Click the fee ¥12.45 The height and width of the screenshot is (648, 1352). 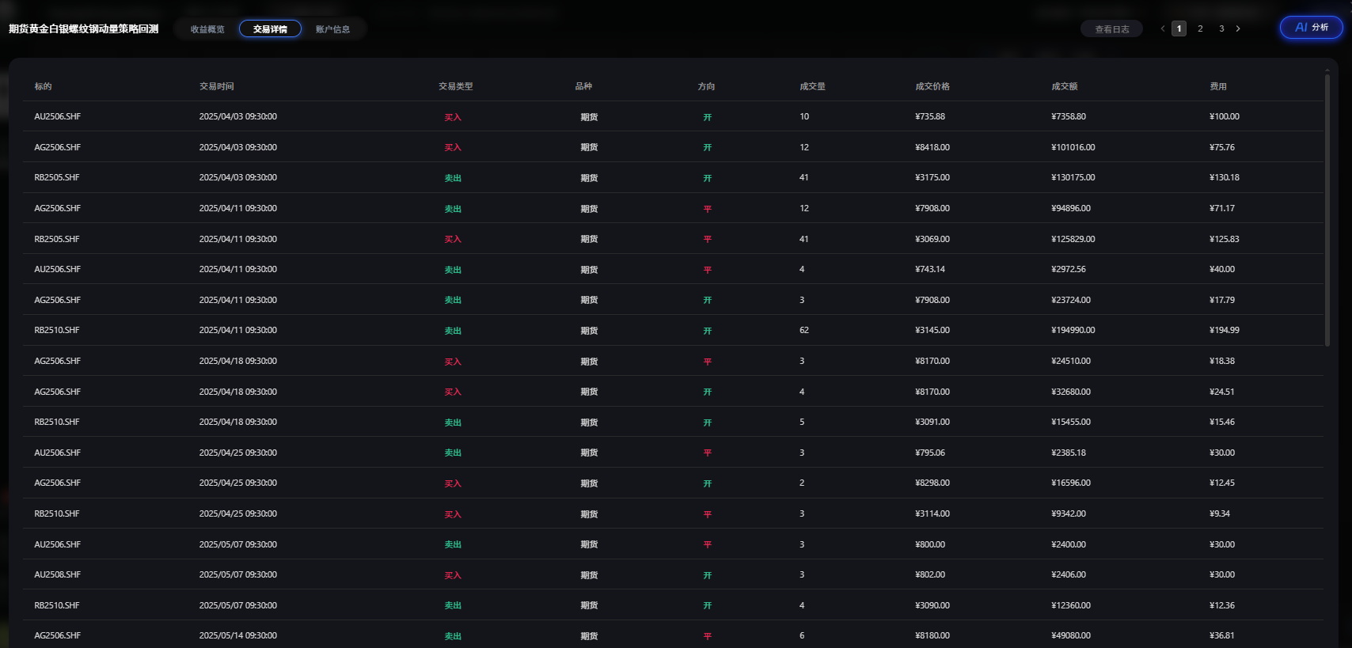click(x=1222, y=483)
